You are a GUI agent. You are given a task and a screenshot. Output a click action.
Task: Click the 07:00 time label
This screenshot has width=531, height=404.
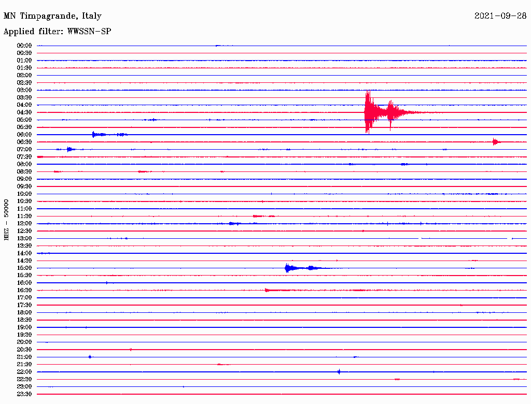tap(24, 150)
